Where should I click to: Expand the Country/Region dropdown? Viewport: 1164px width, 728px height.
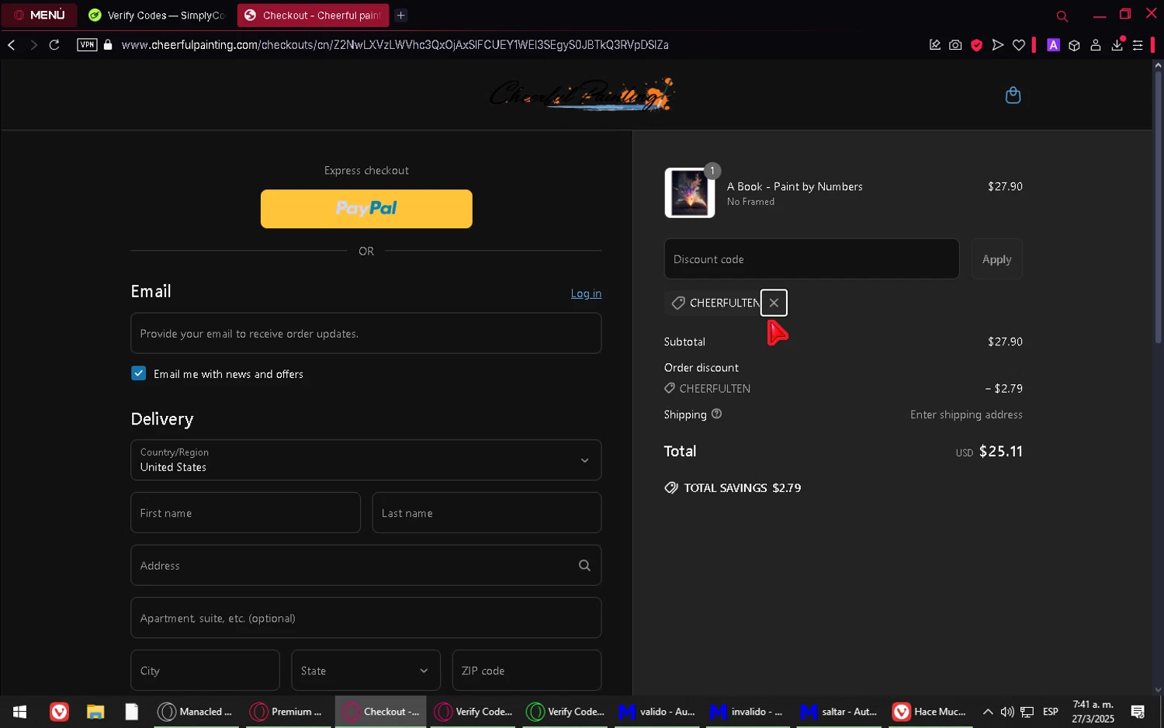(366, 460)
